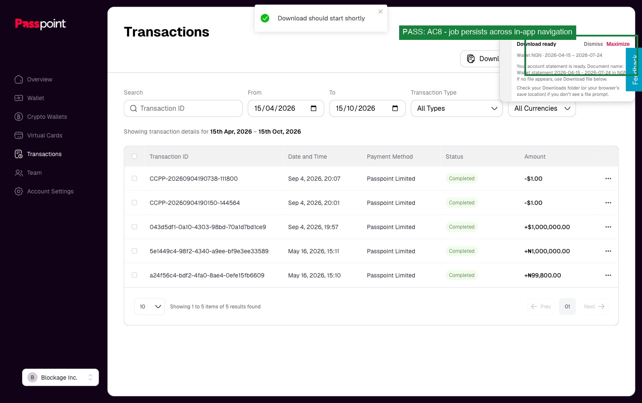Open more options for the +$1,000,000.00 transaction

click(x=608, y=227)
